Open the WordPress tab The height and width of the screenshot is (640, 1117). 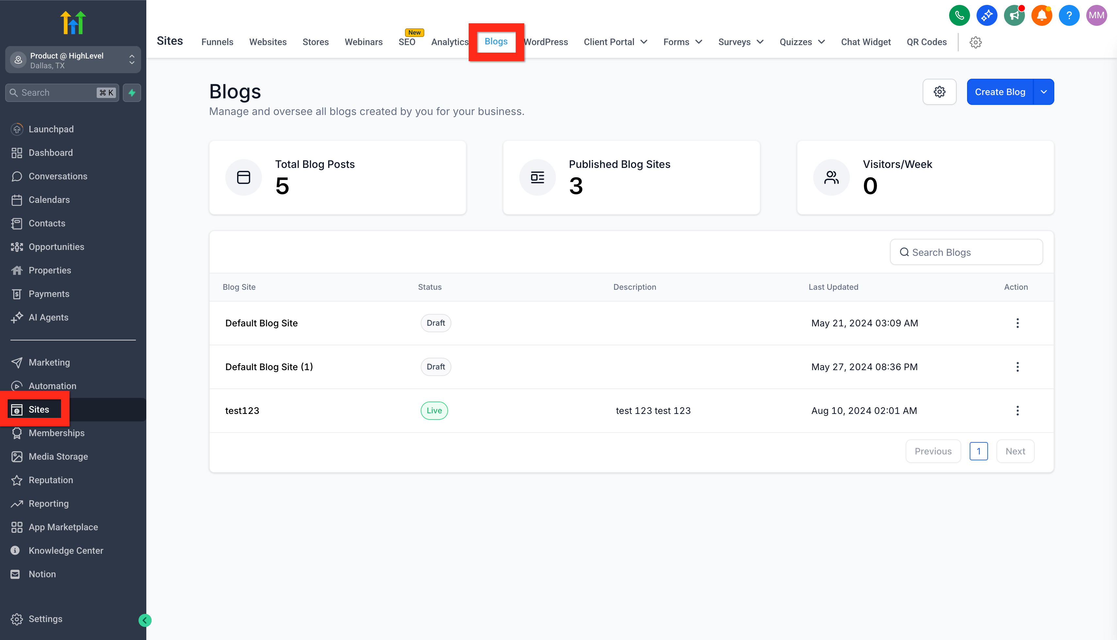(546, 42)
